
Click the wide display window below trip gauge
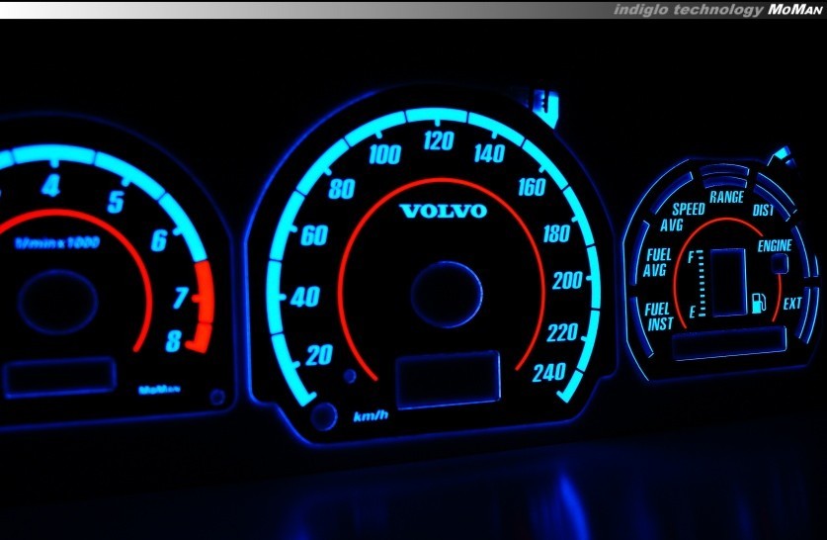(x=729, y=343)
